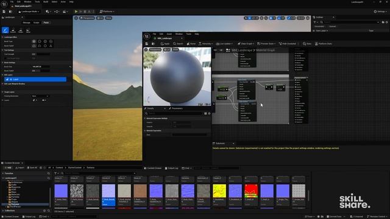Image resolution: width=390 pixels, height=219 pixels.
Task: Select the brown sandstone texture thumbnail
Action: point(140,190)
